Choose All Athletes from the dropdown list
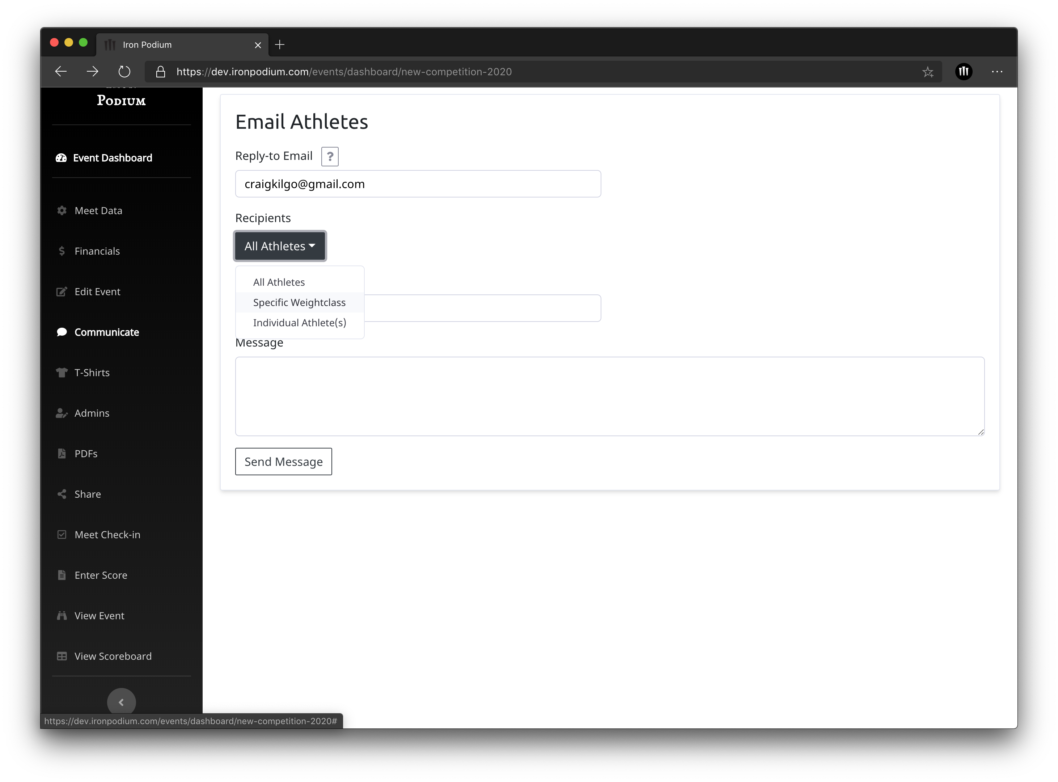1058x782 pixels. (x=300, y=282)
